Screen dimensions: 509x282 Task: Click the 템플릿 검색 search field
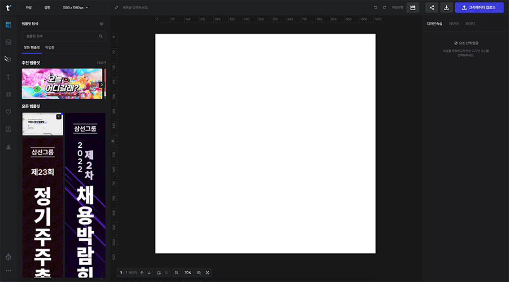pos(59,36)
